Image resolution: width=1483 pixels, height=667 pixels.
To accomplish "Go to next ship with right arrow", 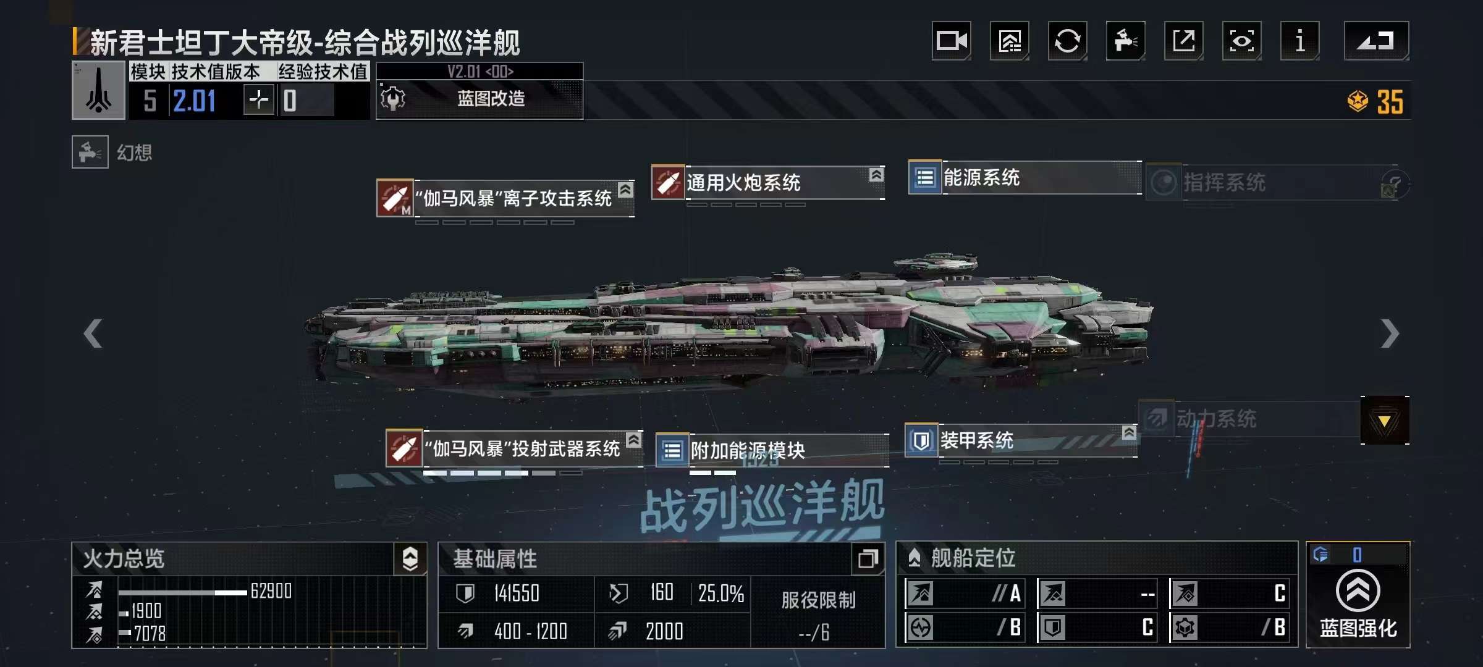I will point(1390,334).
